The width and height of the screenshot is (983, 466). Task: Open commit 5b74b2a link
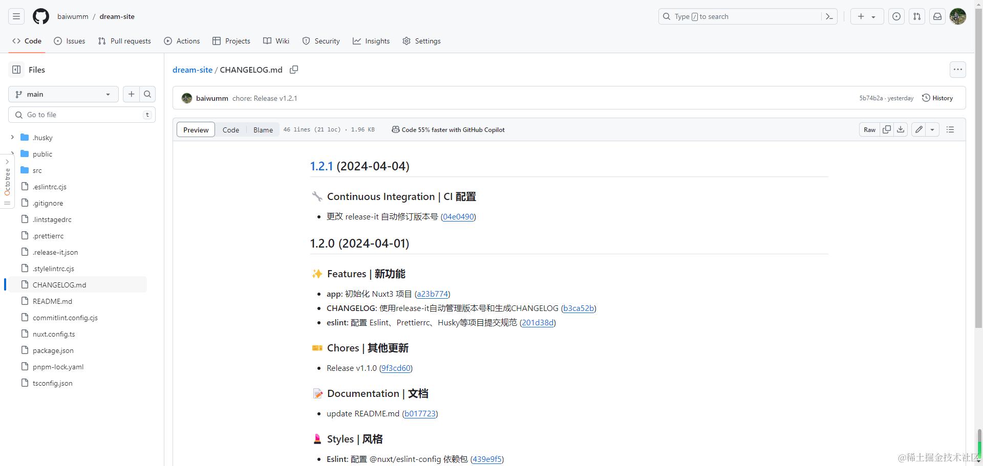tap(871, 98)
